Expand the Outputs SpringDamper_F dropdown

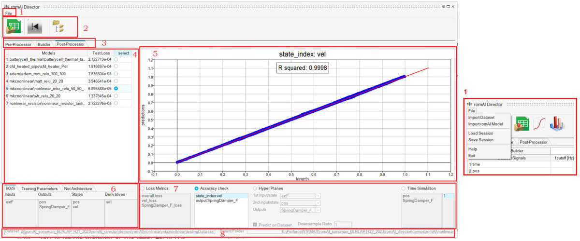(300, 210)
